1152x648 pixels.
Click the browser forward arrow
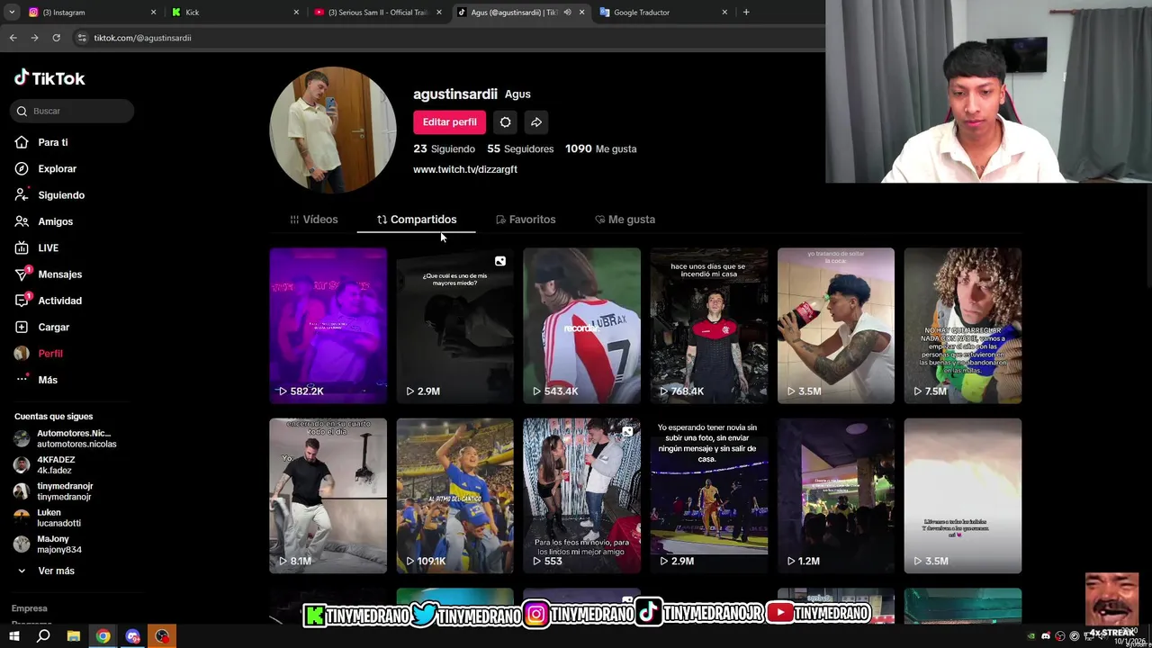click(34, 38)
